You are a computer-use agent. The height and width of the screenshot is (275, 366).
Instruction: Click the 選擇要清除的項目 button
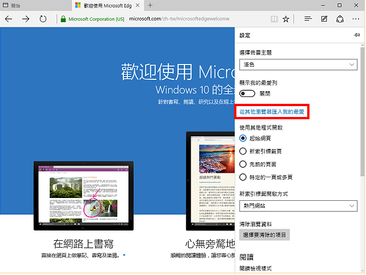(x=264, y=235)
